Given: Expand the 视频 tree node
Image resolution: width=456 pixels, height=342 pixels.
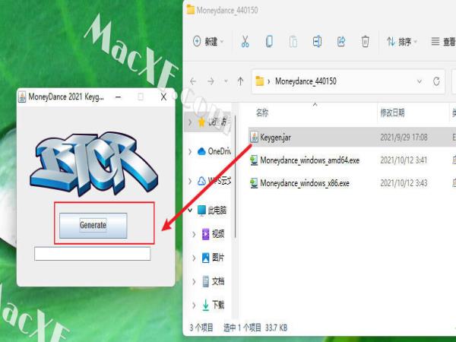Looking at the screenshot, I should 194,234.
